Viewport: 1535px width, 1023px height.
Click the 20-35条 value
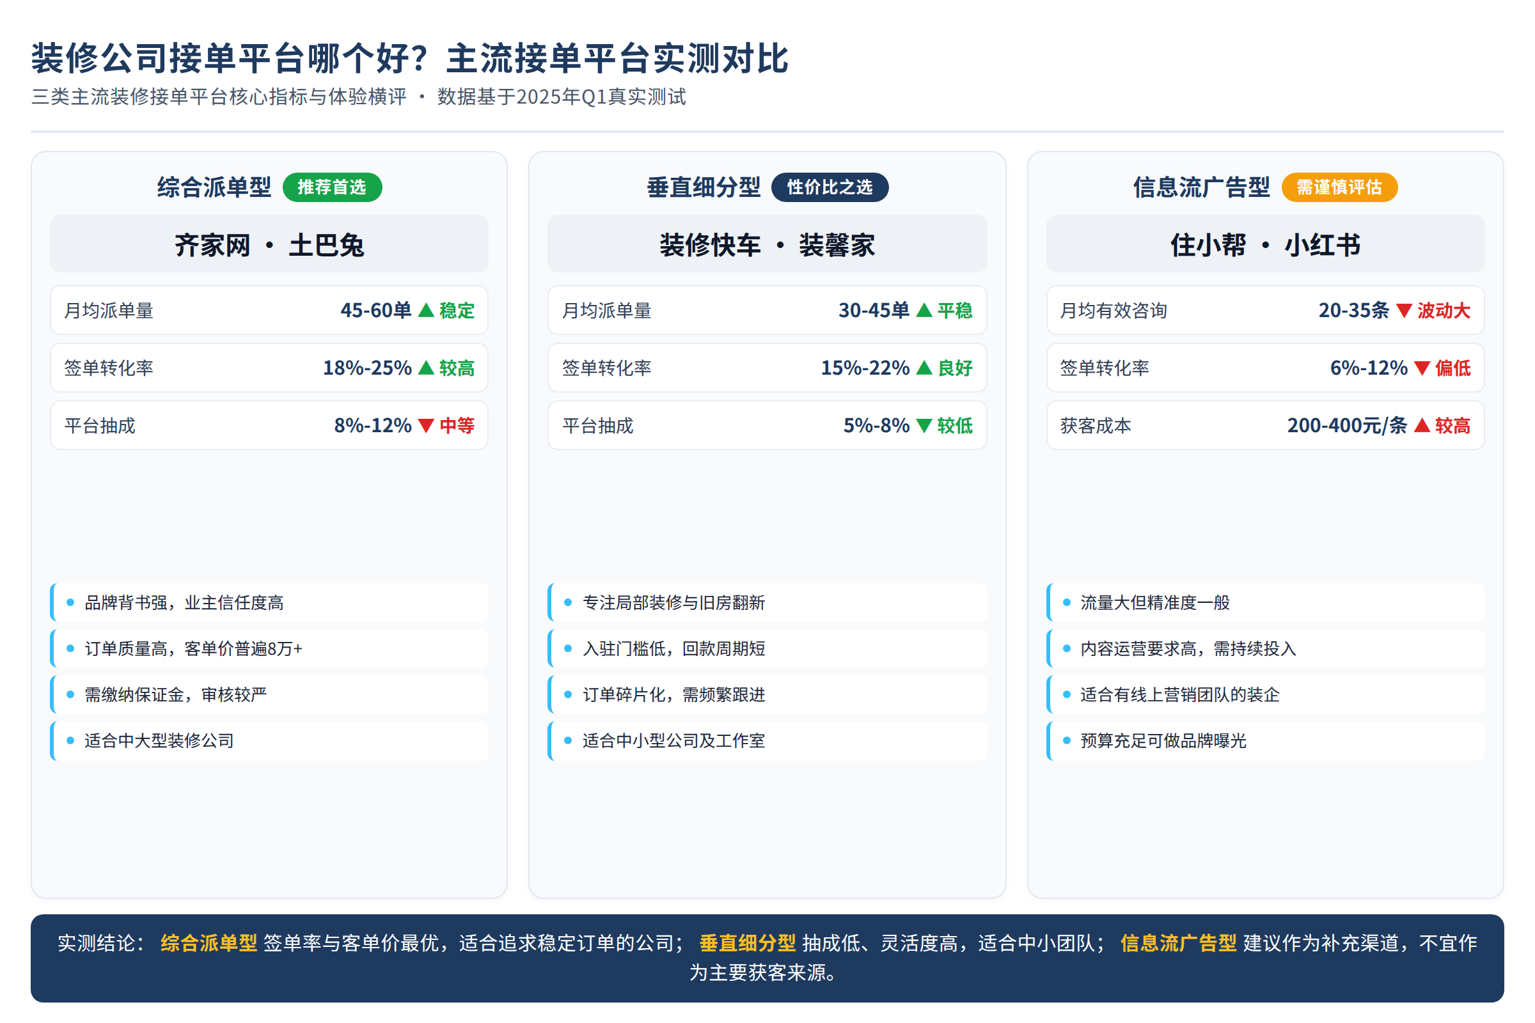tap(1353, 310)
